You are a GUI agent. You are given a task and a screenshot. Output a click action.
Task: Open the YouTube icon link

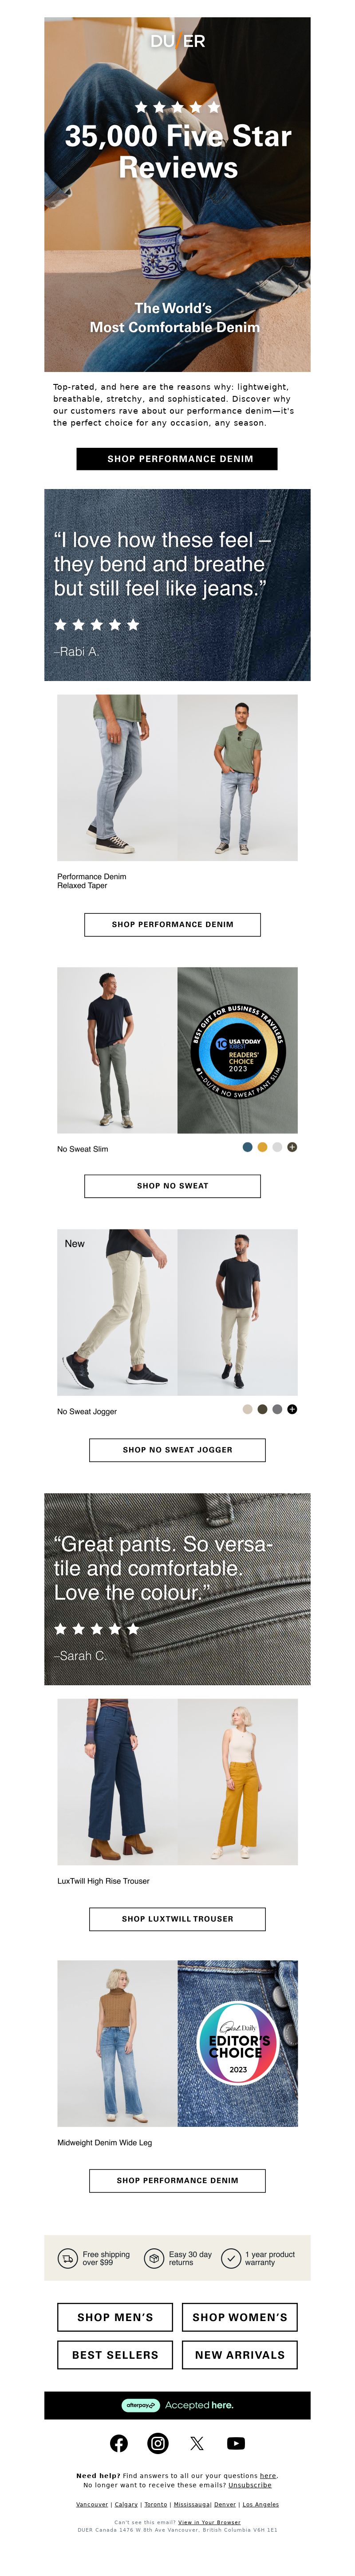pos(236,2443)
